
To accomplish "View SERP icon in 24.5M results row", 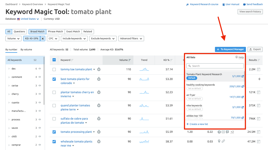I will [259, 132].
